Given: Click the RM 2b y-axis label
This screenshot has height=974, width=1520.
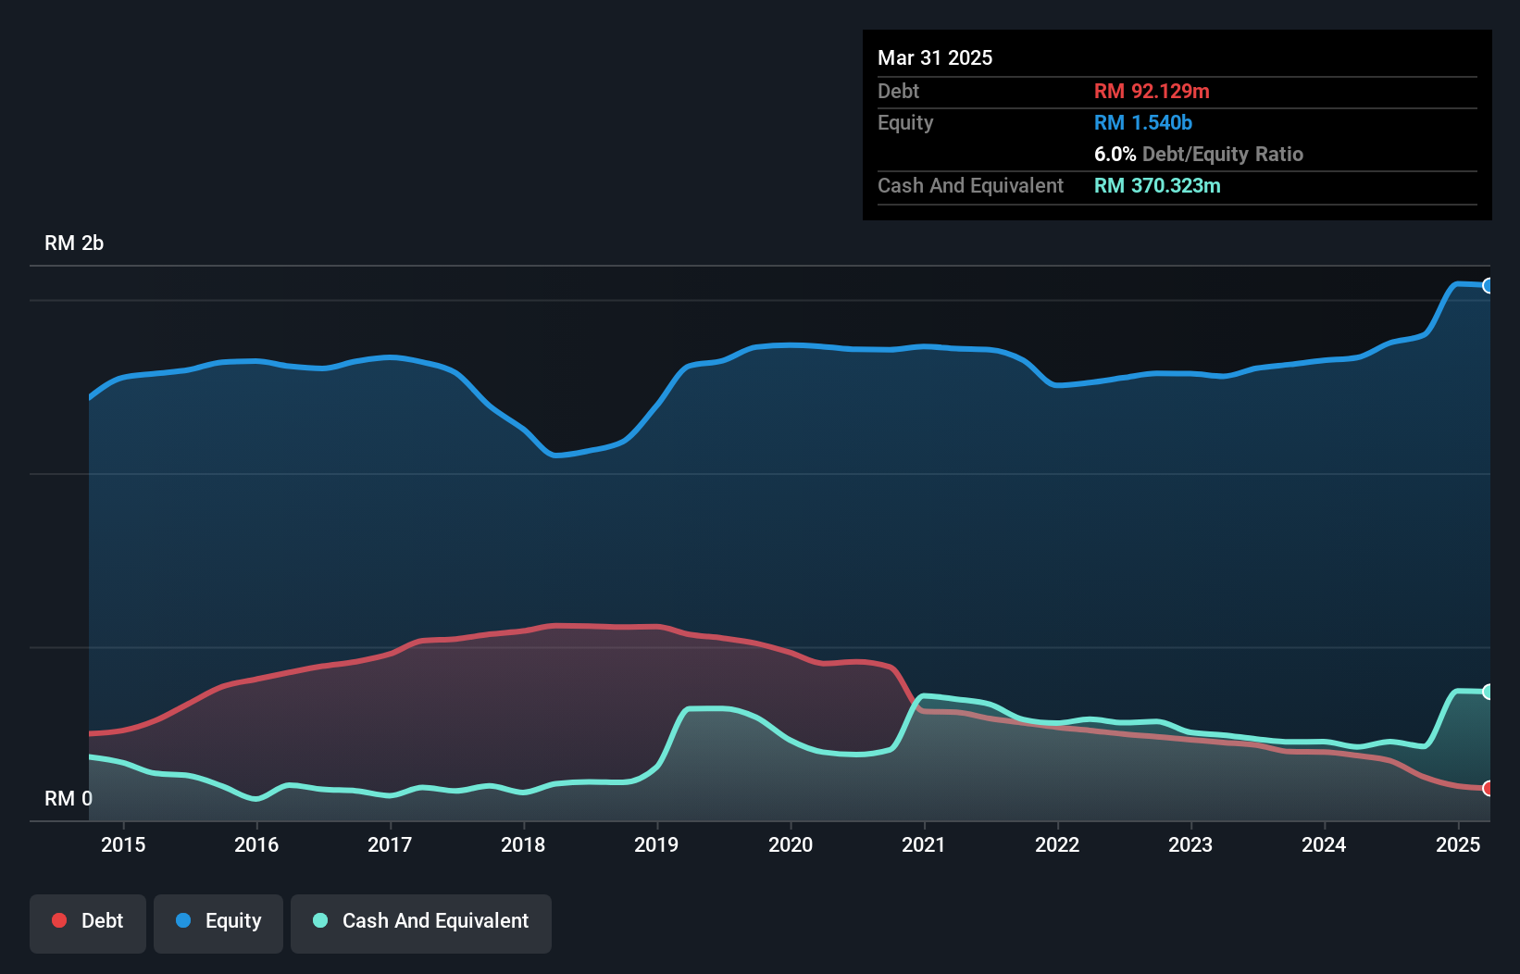Looking at the screenshot, I should [x=74, y=243].
